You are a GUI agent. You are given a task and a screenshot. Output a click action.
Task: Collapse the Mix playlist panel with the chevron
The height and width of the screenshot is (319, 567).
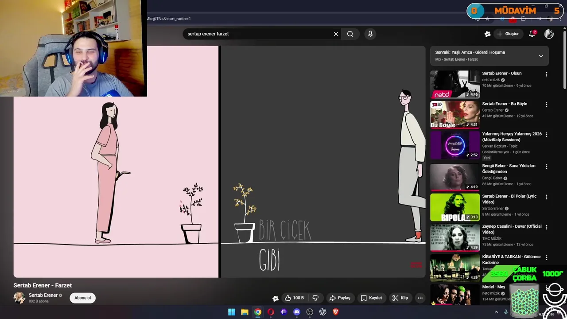coord(541,56)
